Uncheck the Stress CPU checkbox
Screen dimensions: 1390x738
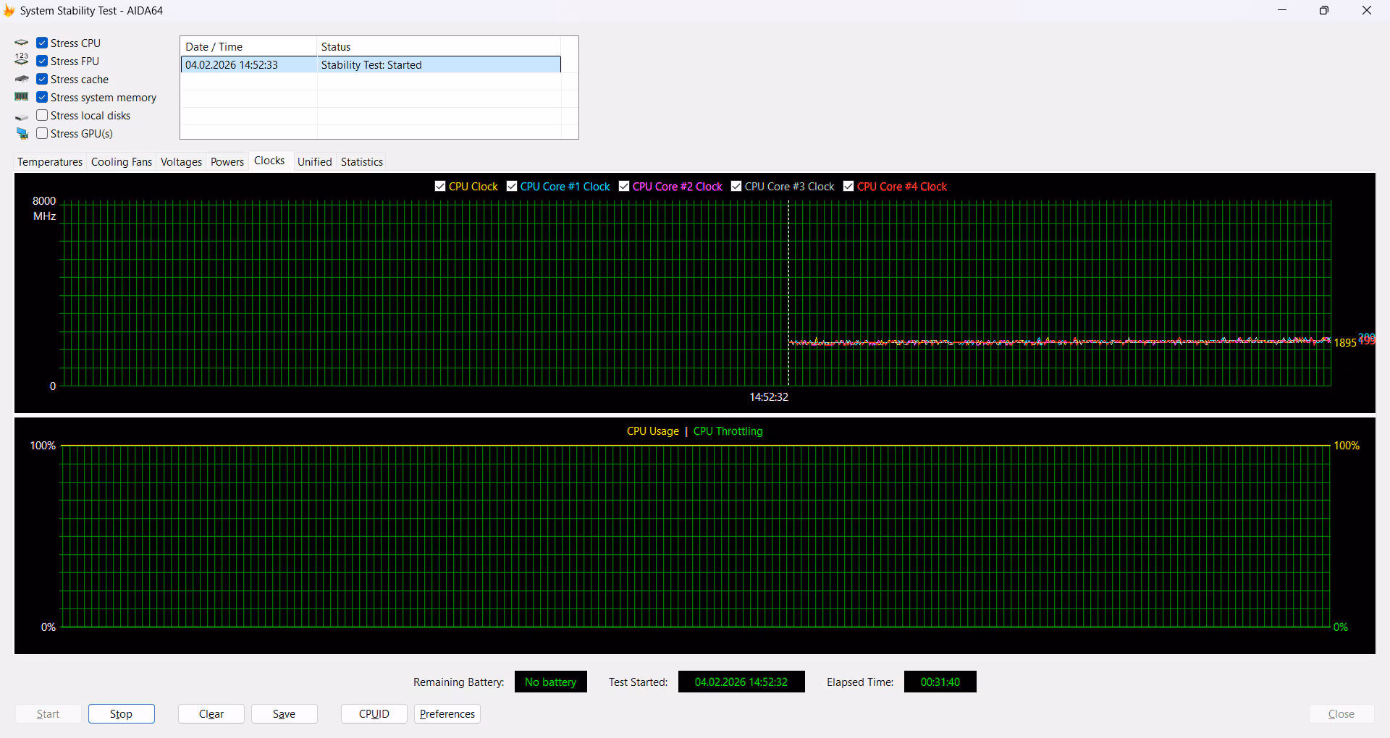pos(42,43)
